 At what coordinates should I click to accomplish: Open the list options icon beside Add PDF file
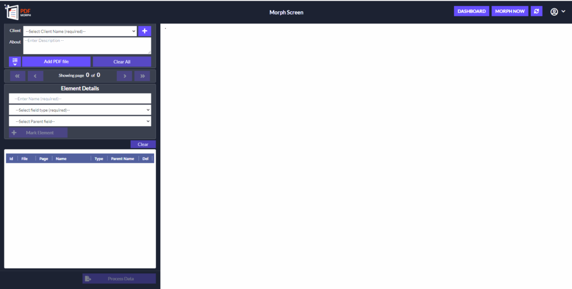15,61
